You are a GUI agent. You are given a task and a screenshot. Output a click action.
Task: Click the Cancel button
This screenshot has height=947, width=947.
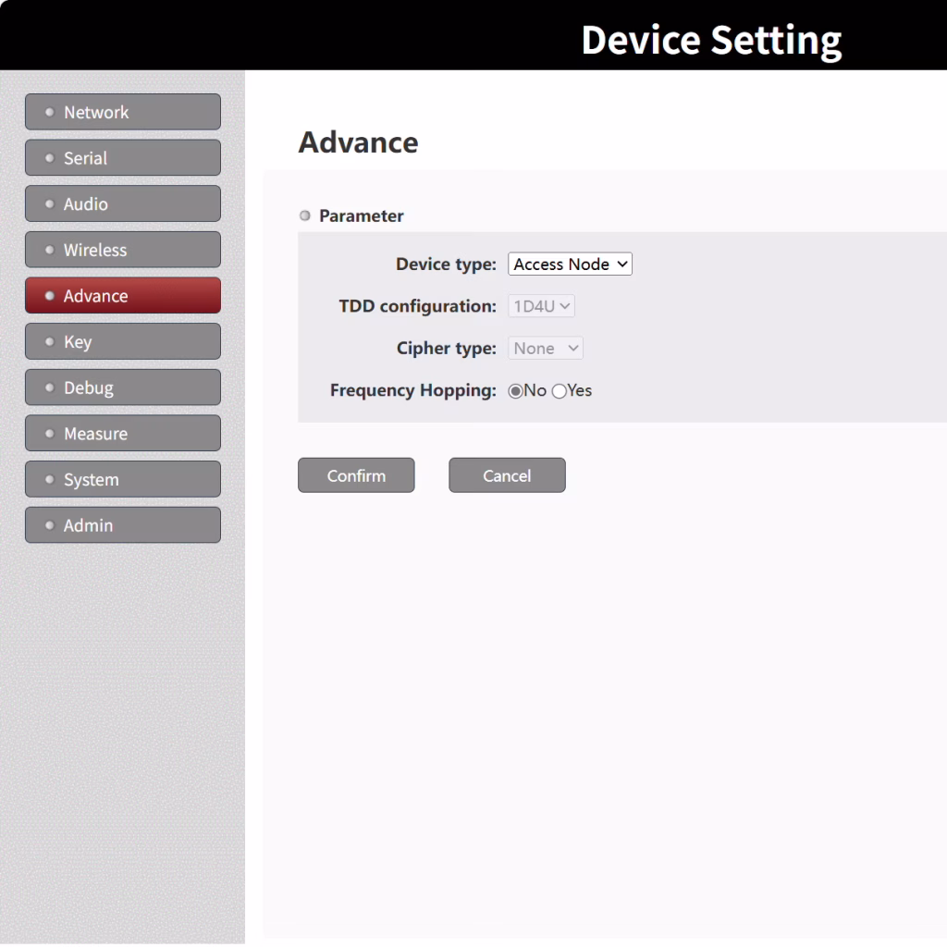click(507, 474)
